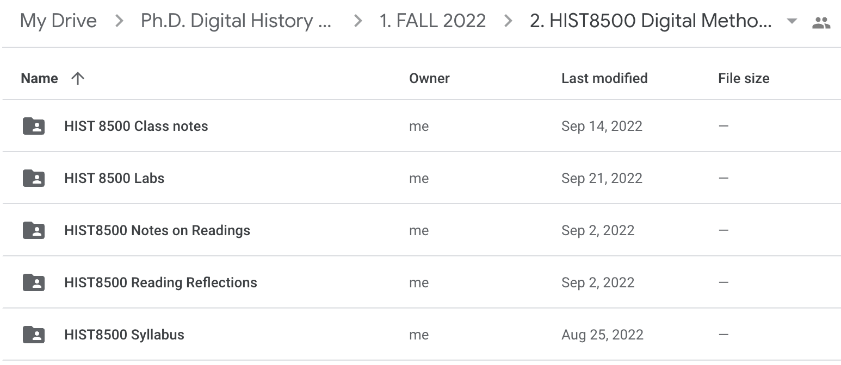Viewport: 841px width, 365px height.
Task: Navigate to Ph.D. Digital History folder breadcrumb
Action: [236, 21]
